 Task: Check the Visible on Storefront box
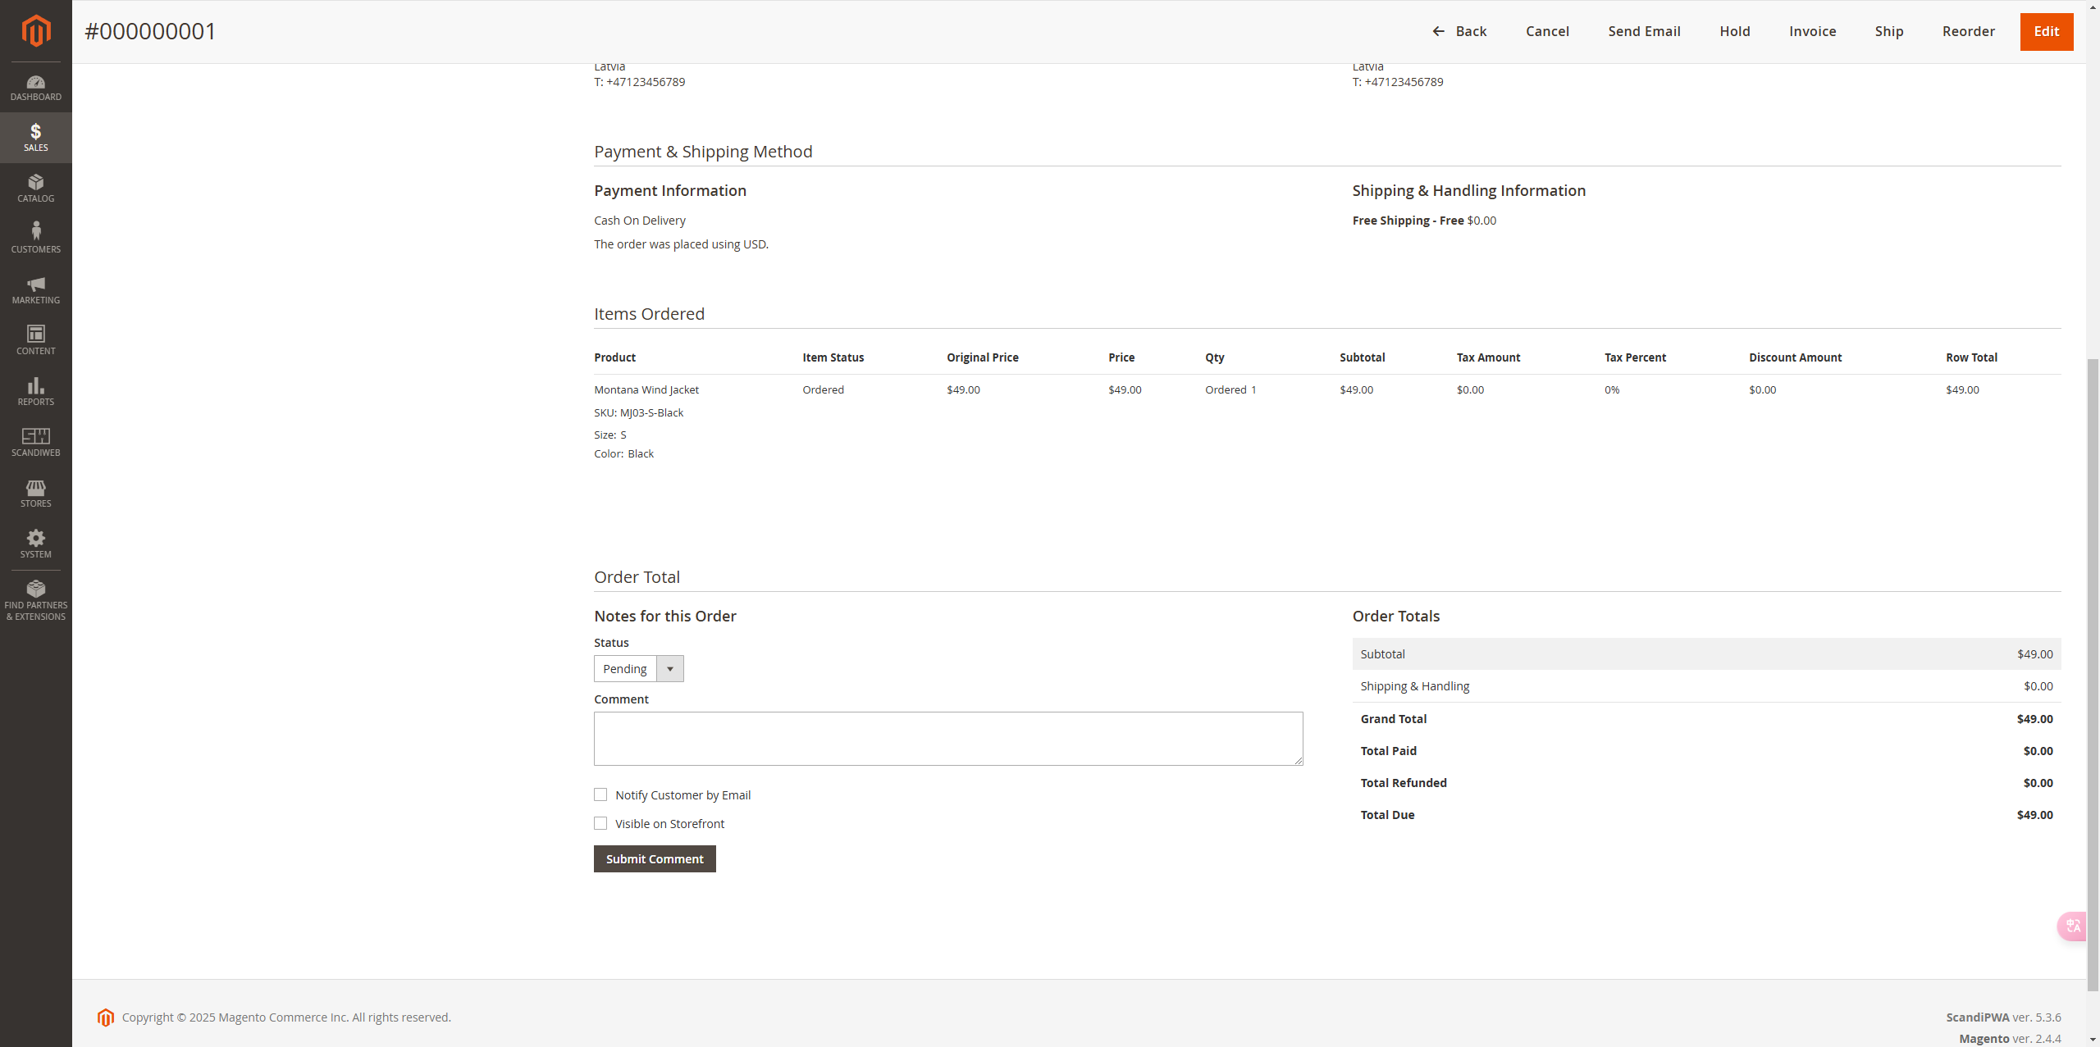click(600, 823)
